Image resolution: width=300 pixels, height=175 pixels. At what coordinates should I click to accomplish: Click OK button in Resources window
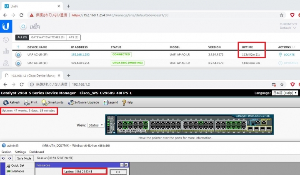point(118,172)
